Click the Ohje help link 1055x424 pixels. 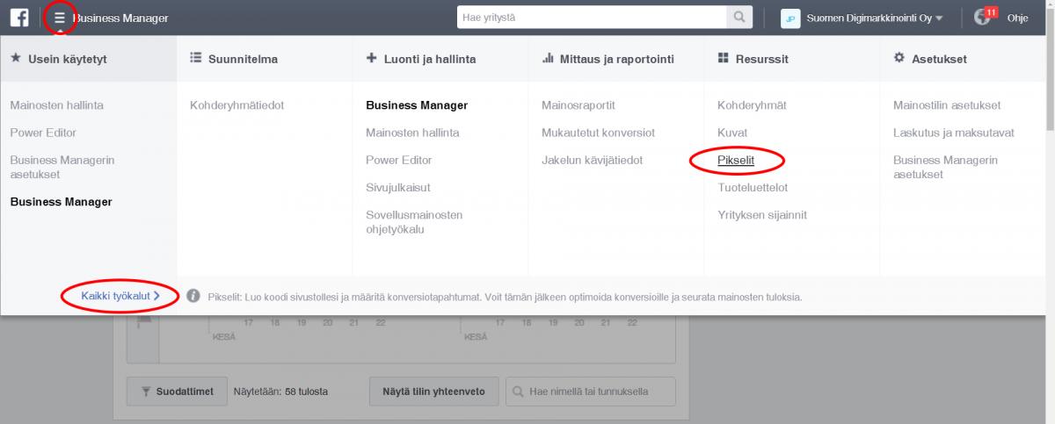coord(1017,18)
